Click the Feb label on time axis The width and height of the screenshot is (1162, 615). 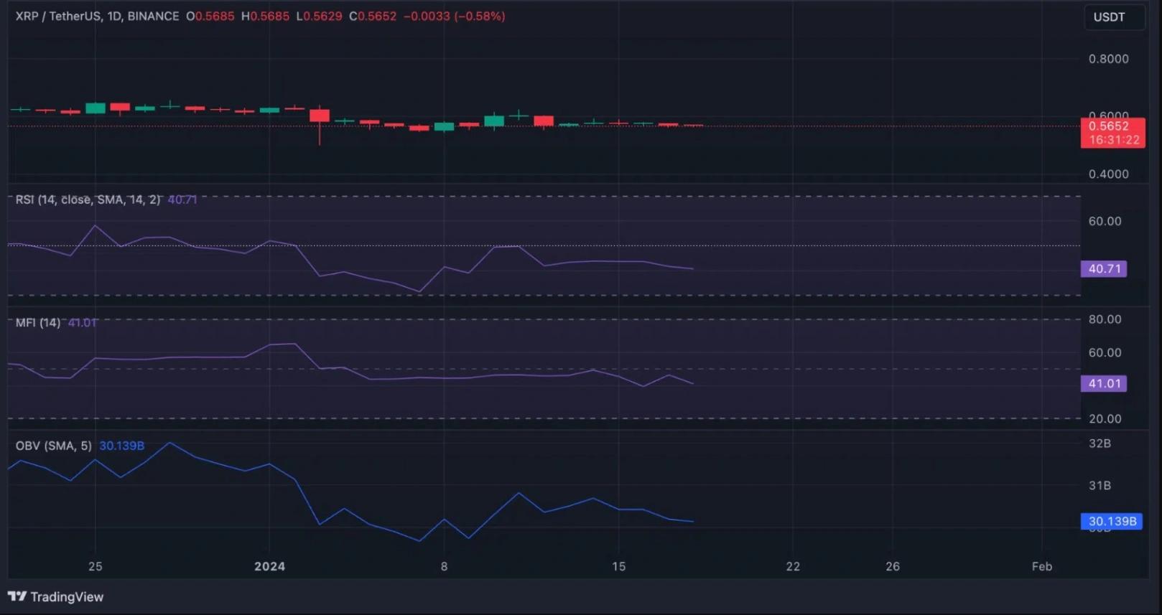point(1042,566)
